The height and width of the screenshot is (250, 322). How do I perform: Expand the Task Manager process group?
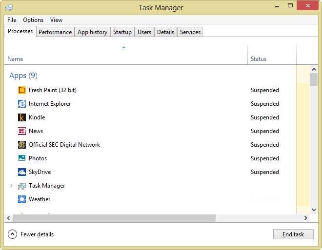[11, 186]
